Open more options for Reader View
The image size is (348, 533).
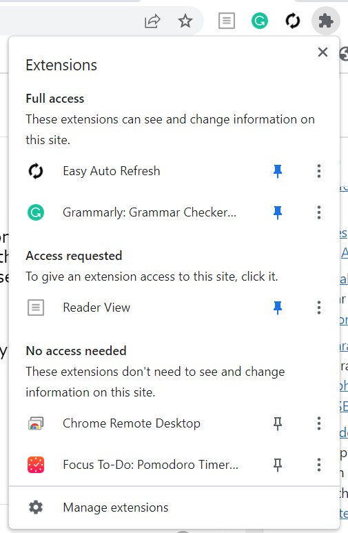(319, 308)
